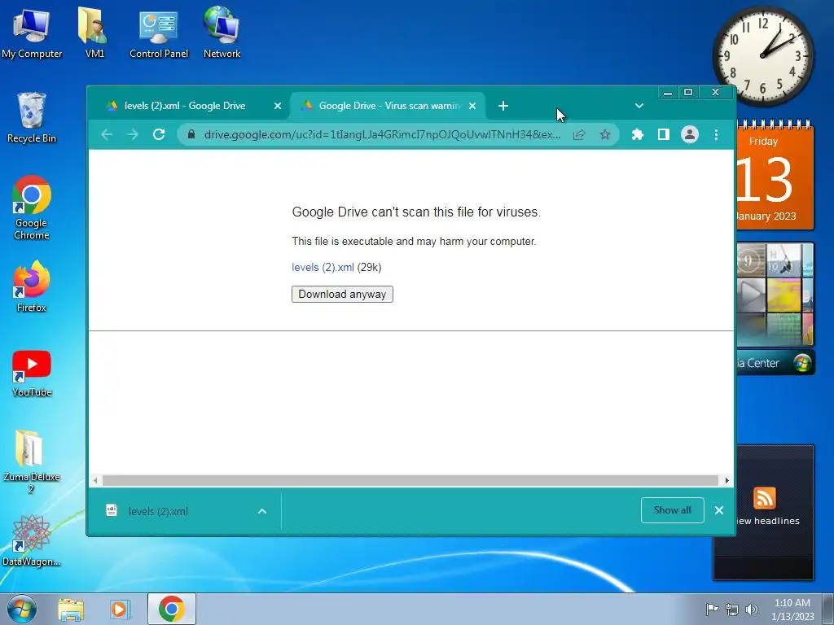Screen dimensions: 834x625
Task: Open the Chrome Extensions puzzle icon
Action: pos(637,134)
